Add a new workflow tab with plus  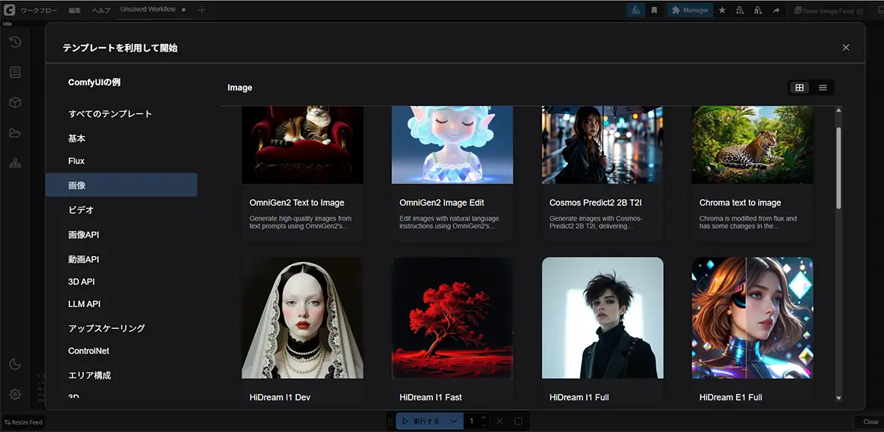click(x=202, y=10)
